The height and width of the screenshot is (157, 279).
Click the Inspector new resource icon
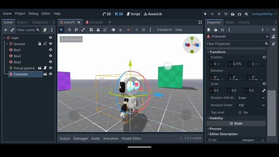point(209,30)
